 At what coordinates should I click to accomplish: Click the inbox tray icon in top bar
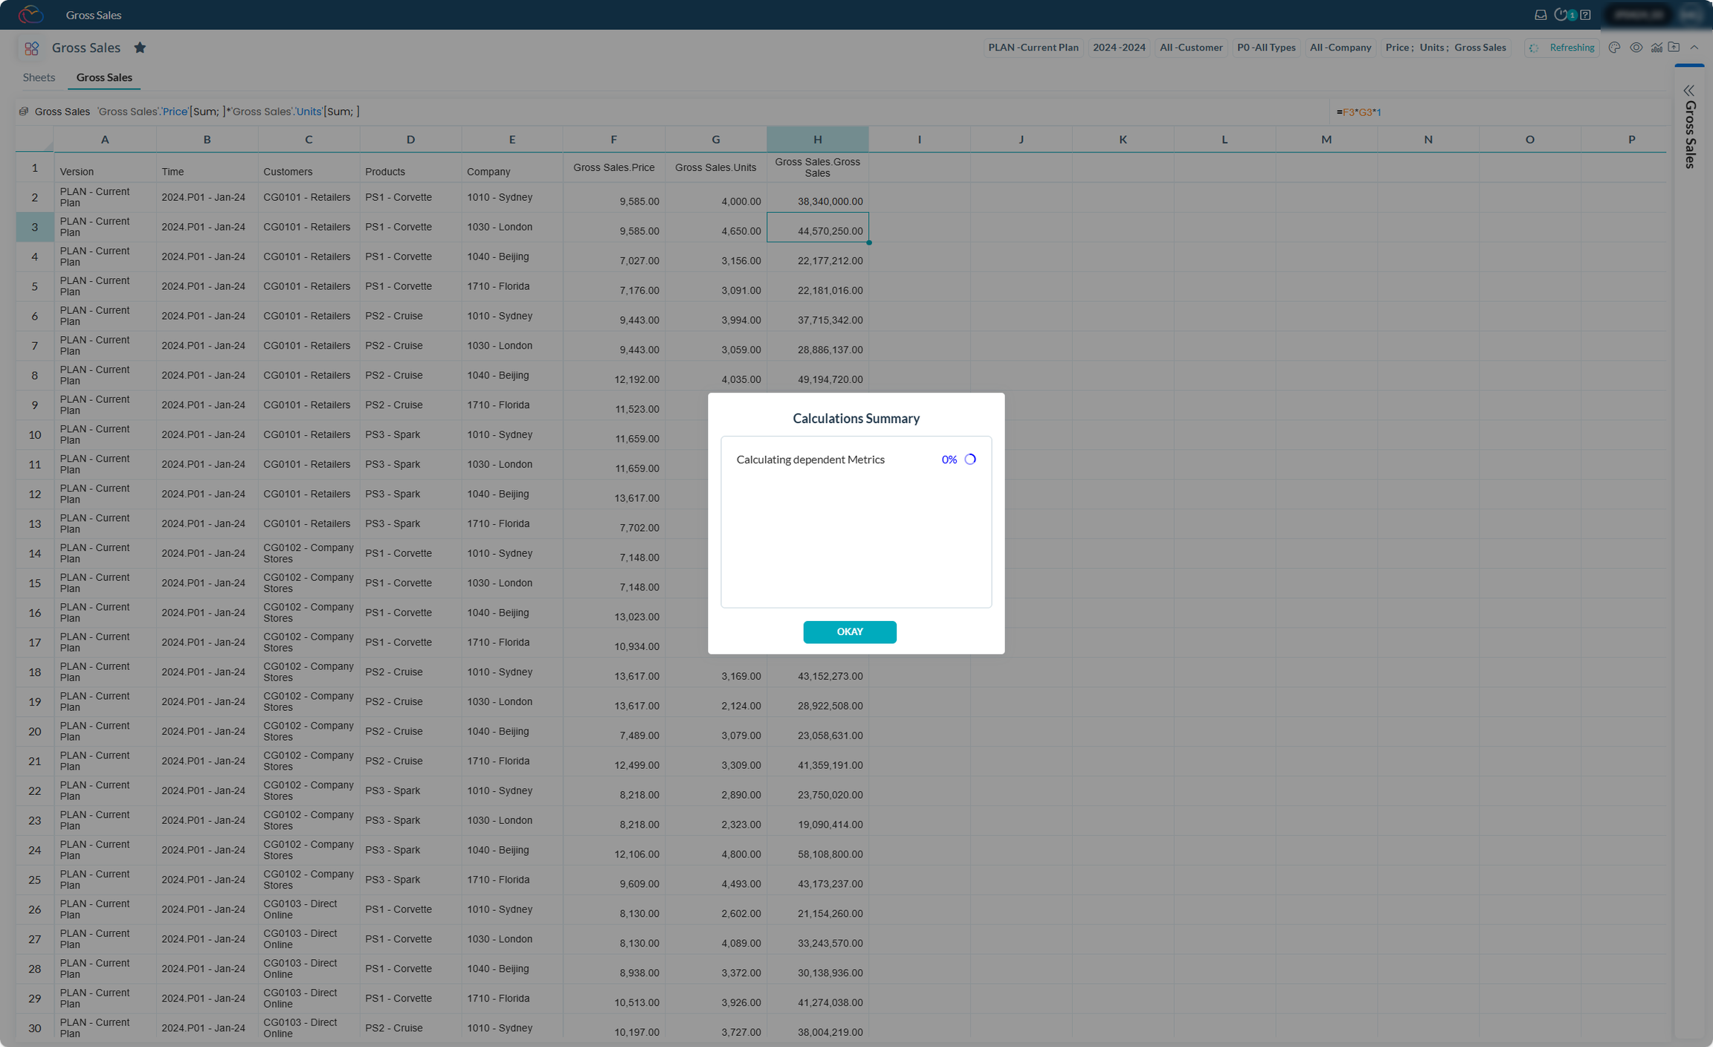point(1541,15)
